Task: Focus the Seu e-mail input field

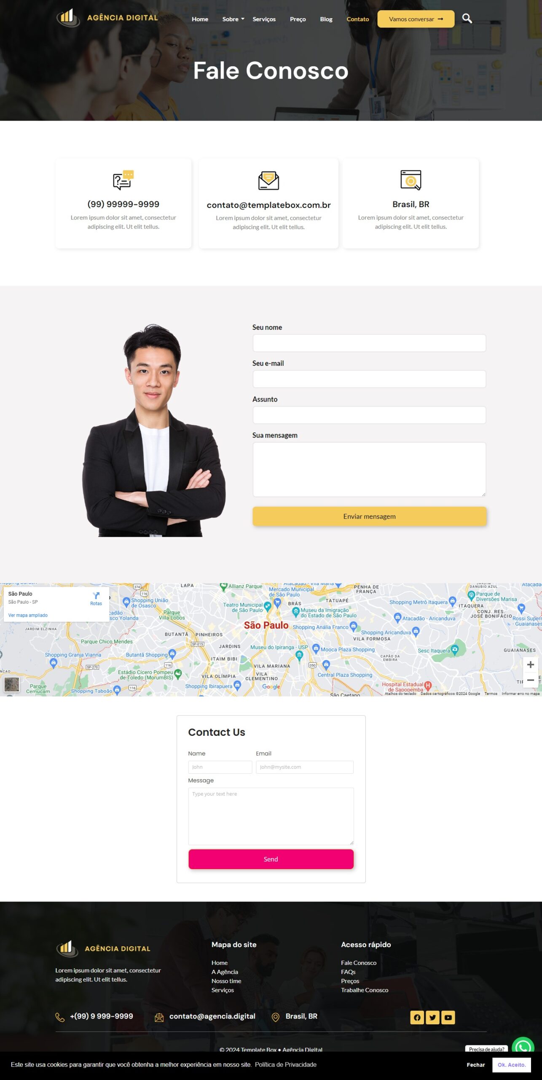Action: (x=369, y=379)
